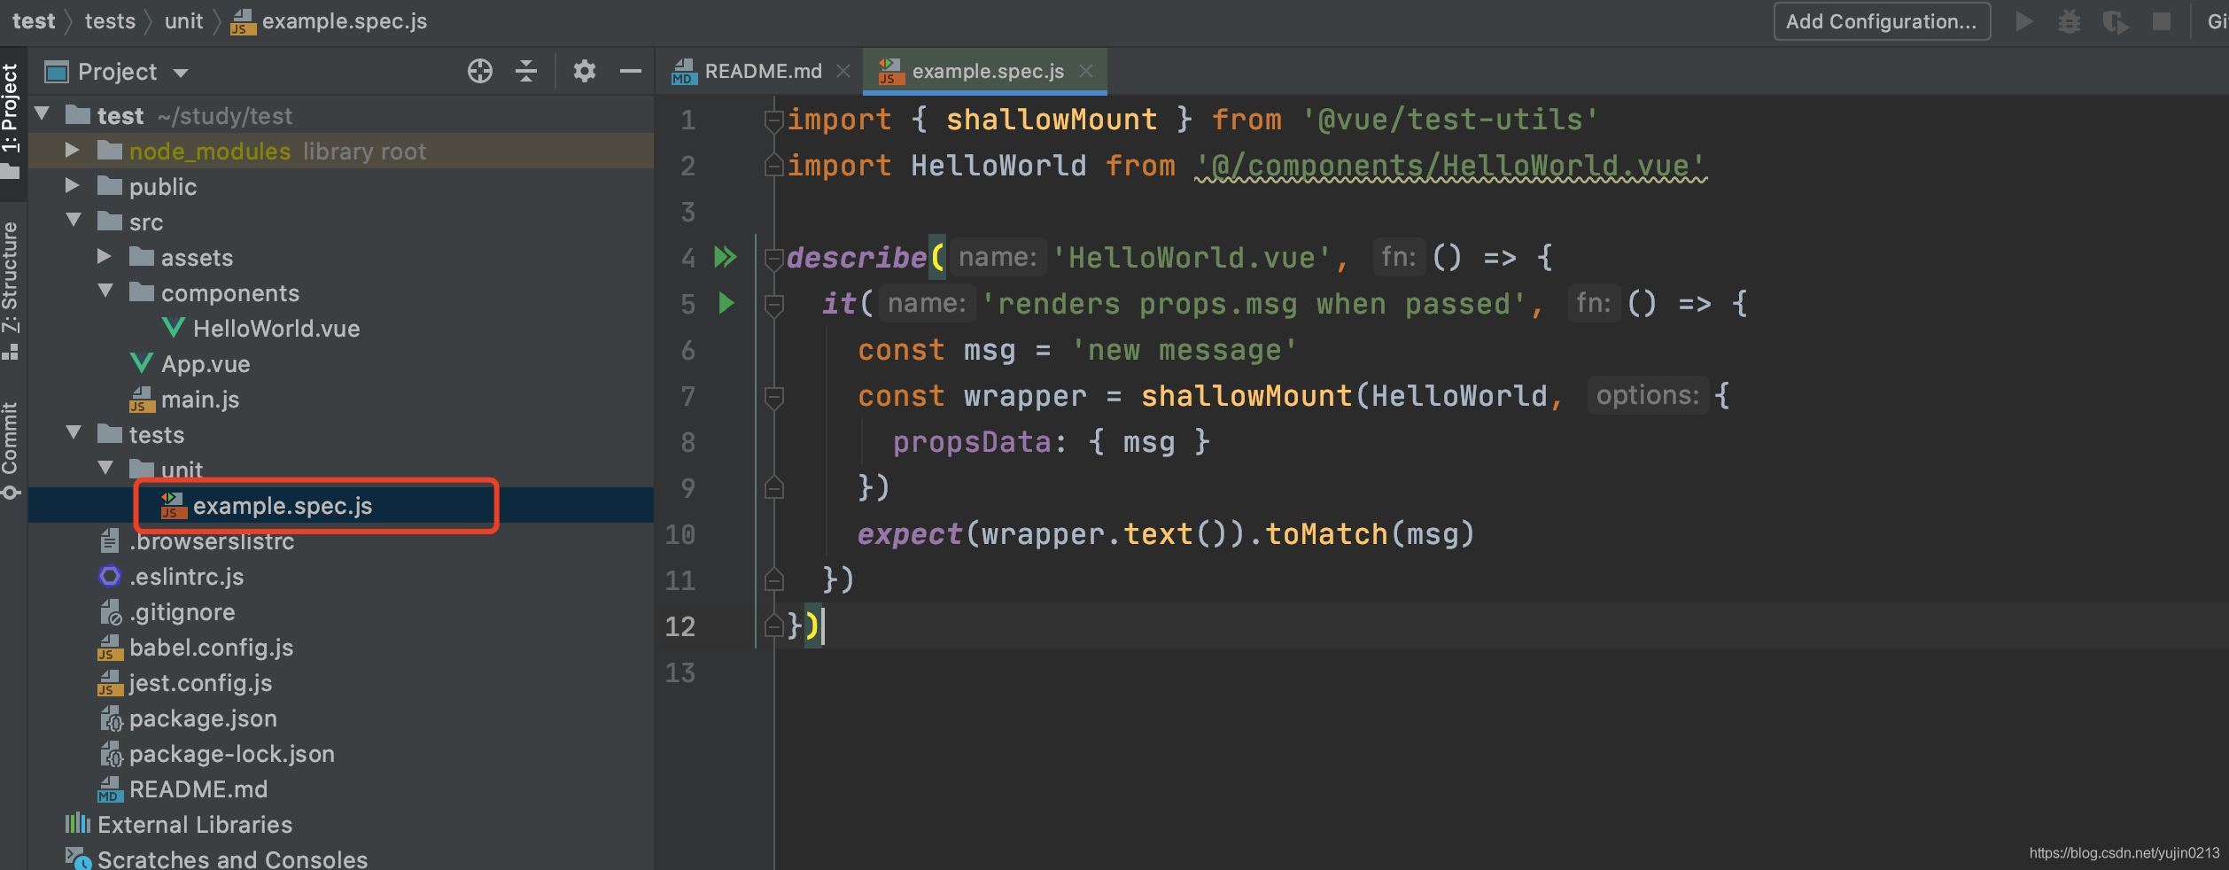Click the Debug bug icon in toolbar
This screenshot has width=2229, height=870.
[x=2069, y=21]
